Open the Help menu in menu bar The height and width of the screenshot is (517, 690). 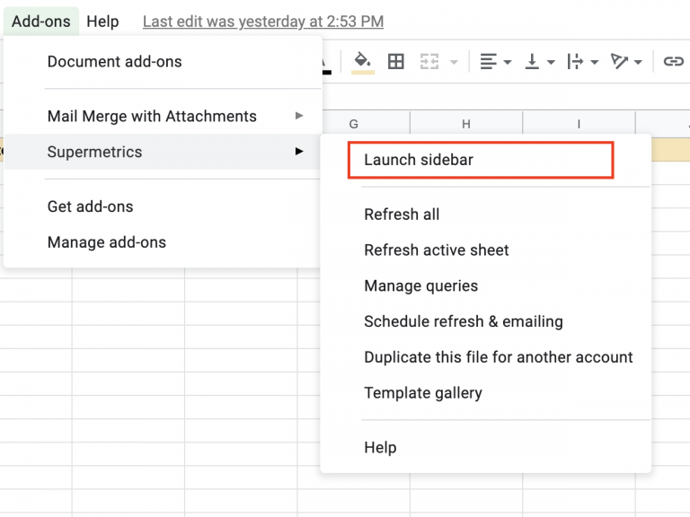(102, 22)
